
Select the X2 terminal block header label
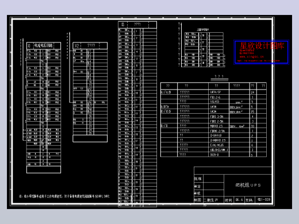(x=77, y=46)
